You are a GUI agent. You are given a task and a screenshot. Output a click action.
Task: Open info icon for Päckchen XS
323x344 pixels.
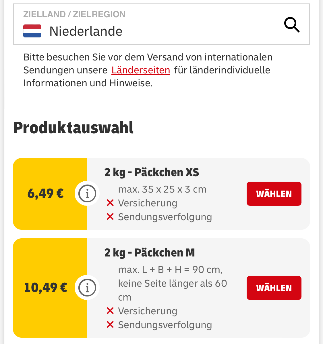[87, 194]
